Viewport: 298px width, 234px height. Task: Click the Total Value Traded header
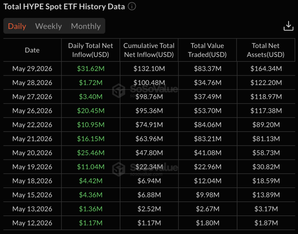[207, 50]
